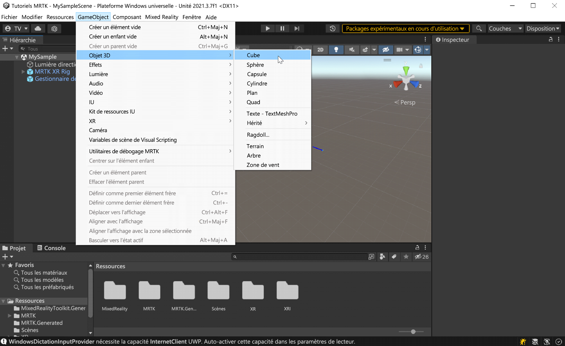Click the Pause playback control

[282, 28]
